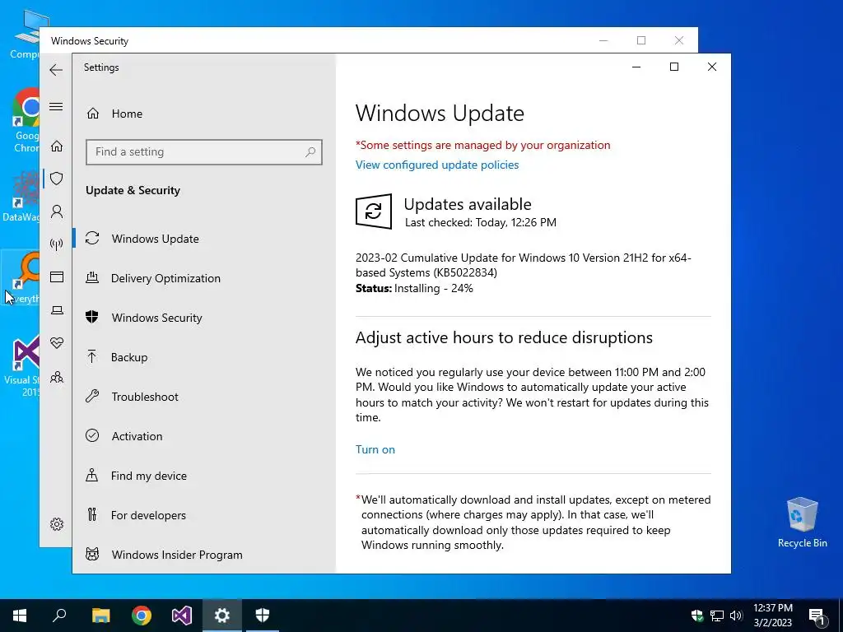The width and height of the screenshot is (843, 632).
Task: Click Windows Security tray shield icon
Action: click(x=697, y=616)
